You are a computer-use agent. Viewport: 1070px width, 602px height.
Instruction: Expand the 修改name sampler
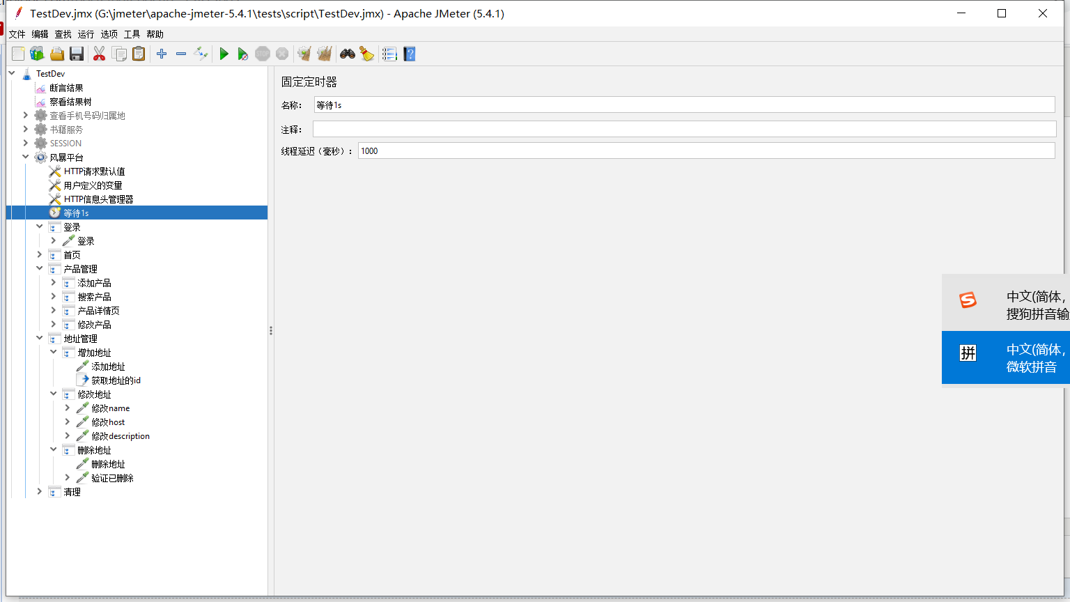click(x=68, y=408)
